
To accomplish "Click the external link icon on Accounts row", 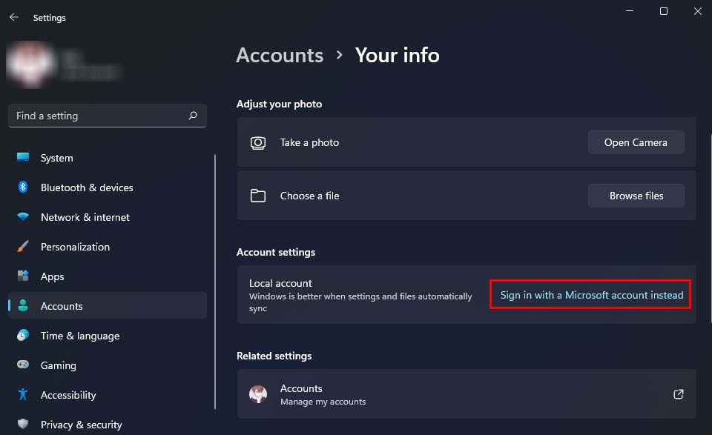I will [679, 394].
